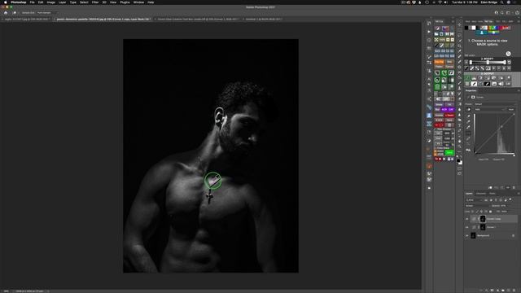Select the Zoom tool in the toolbox
521x293 pixels.
click(459, 146)
